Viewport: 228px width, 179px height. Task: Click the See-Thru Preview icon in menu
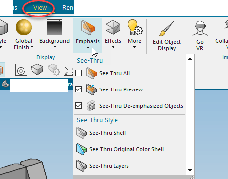(x=91, y=89)
